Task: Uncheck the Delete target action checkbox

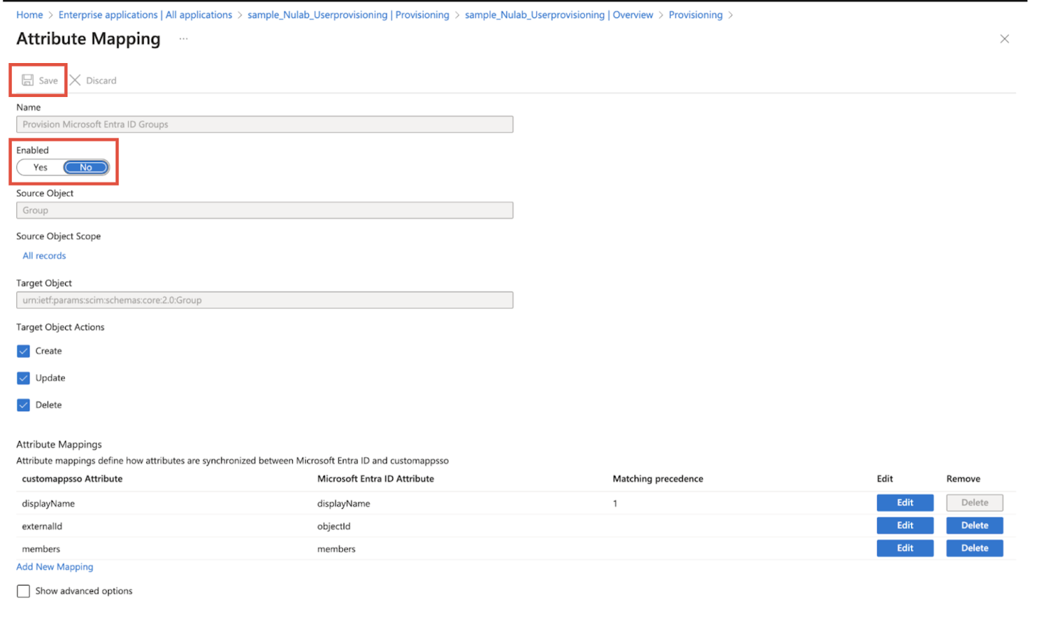Action: point(23,405)
